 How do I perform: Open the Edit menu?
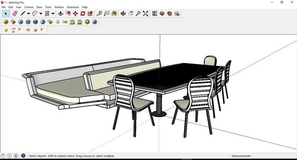coord(11,7)
